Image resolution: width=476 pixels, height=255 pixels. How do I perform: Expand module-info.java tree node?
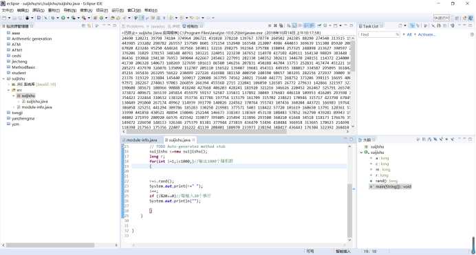click(13, 107)
